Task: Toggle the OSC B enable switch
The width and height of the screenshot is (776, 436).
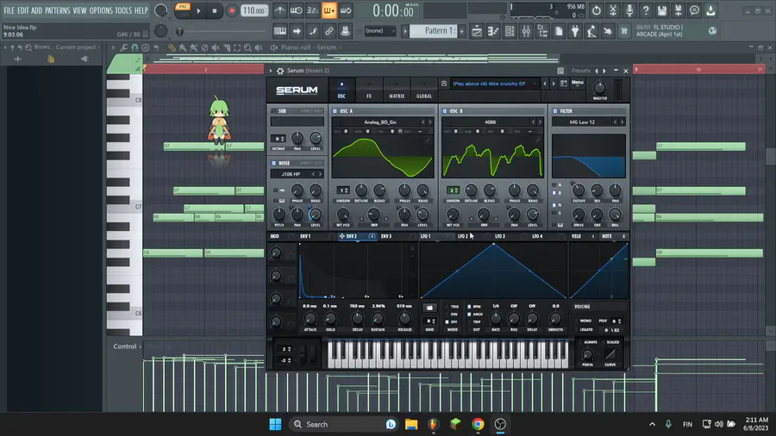Action: (x=445, y=111)
